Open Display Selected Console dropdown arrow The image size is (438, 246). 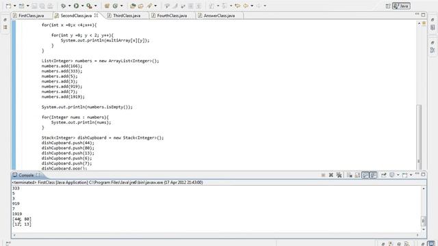(398, 175)
